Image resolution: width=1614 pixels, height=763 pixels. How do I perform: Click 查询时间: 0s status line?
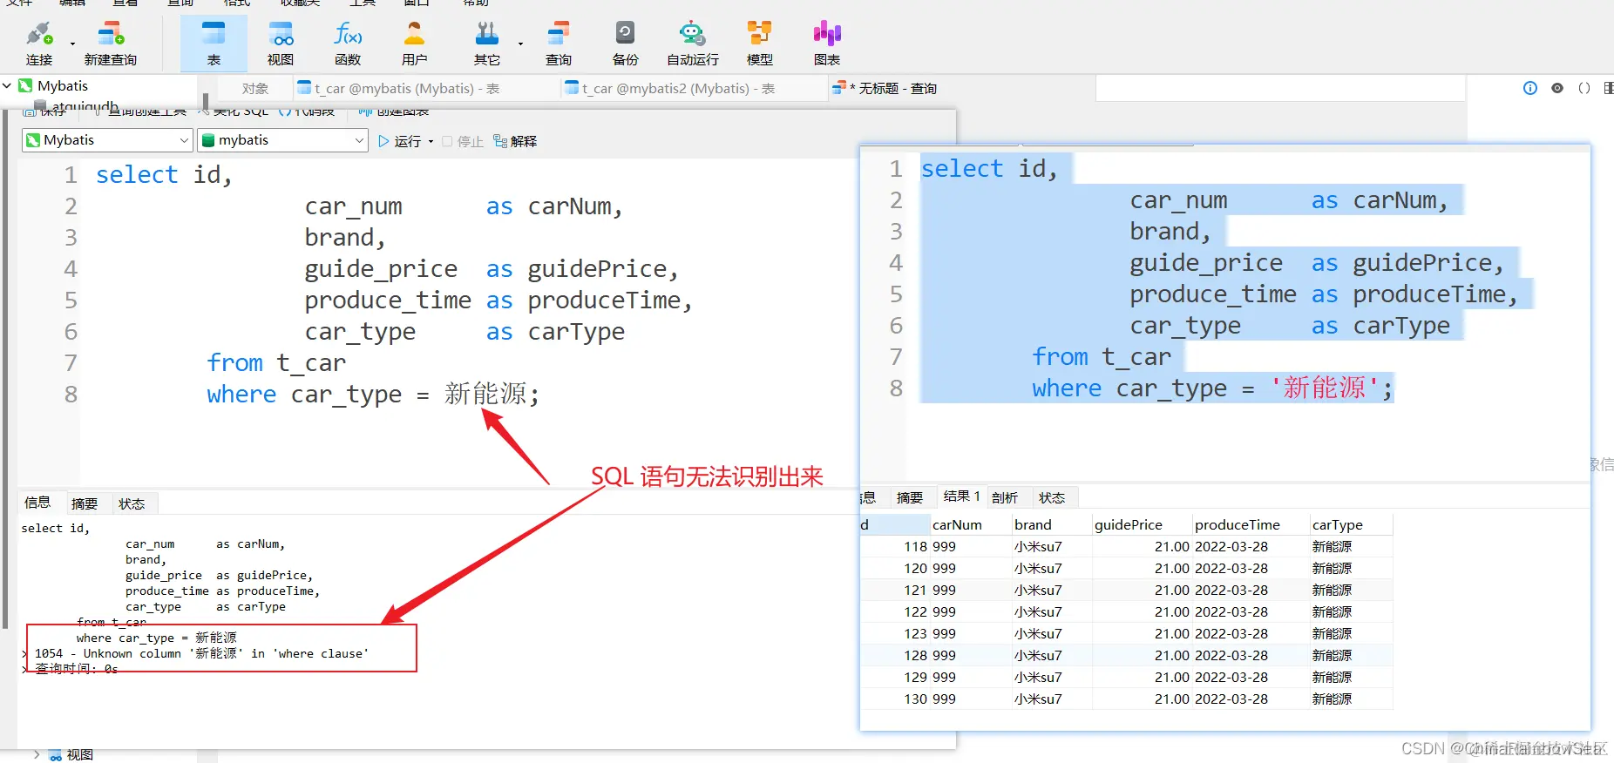coord(76,669)
